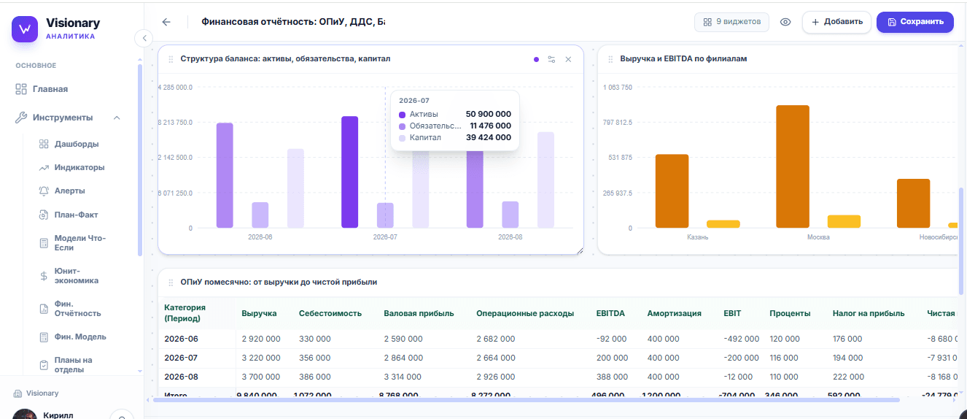Image resolution: width=967 pixels, height=419 pixels.
Task: Click the Выручка column header
Action: point(259,313)
